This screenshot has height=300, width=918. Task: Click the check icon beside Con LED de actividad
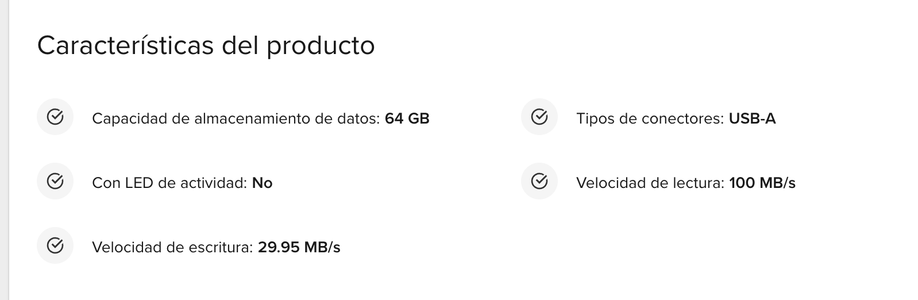[x=55, y=182]
